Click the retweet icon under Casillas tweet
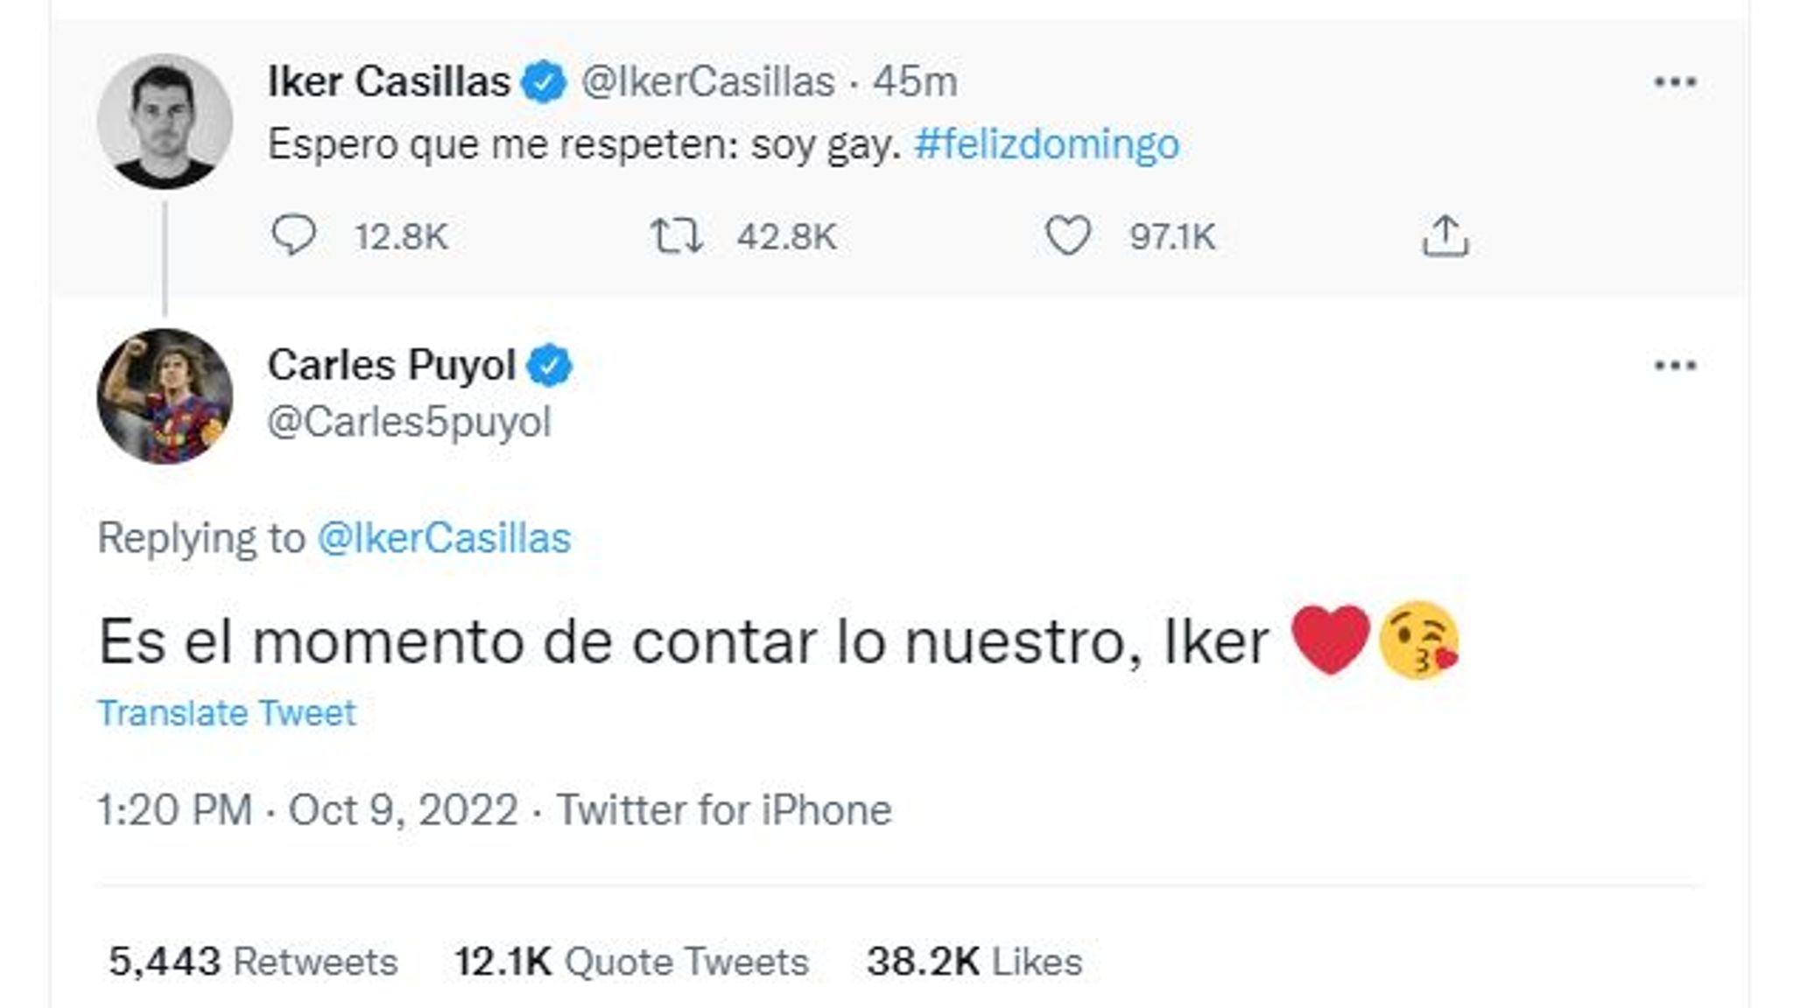 click(676, 236)
